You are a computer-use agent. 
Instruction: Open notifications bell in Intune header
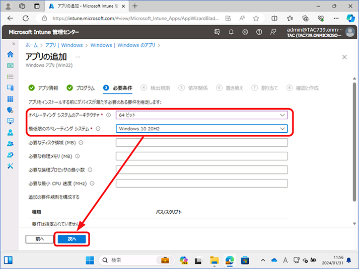[x=231, y=32]
